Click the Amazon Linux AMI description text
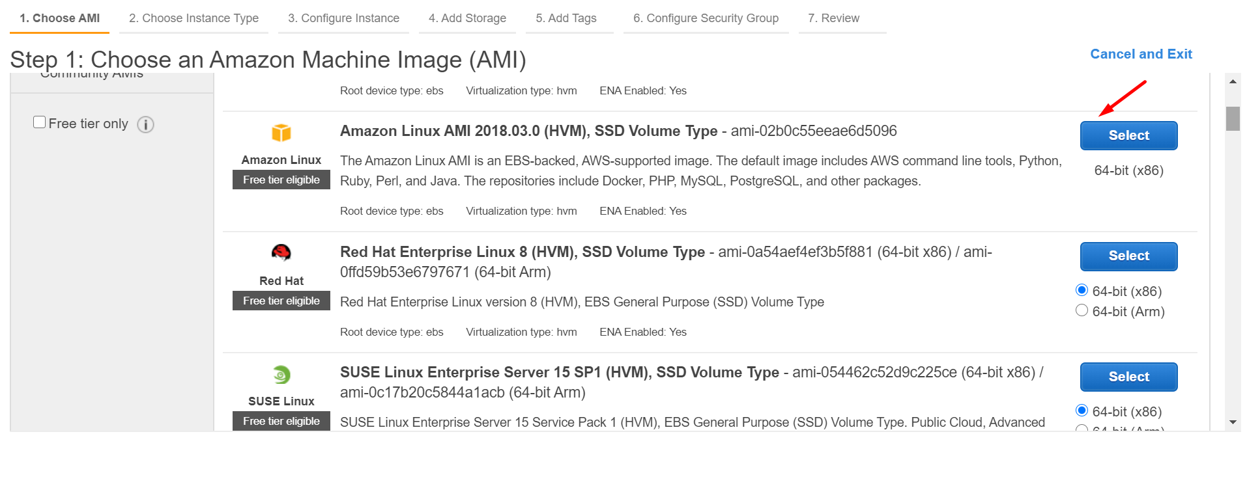Screen dimensions: 1247x486 point(701,170)
